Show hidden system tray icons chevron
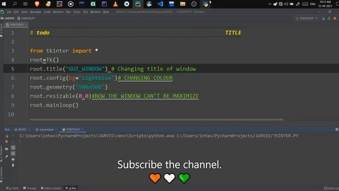This screenshot has height=191, width=339. (270, 4)
